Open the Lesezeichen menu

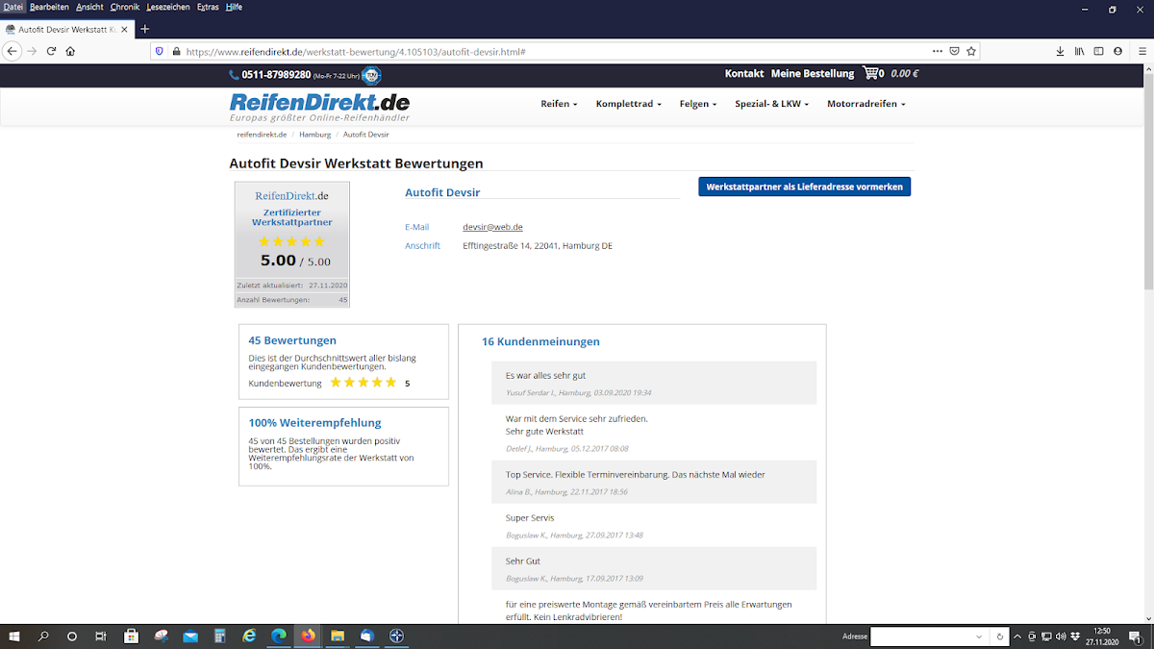(167, 7)
